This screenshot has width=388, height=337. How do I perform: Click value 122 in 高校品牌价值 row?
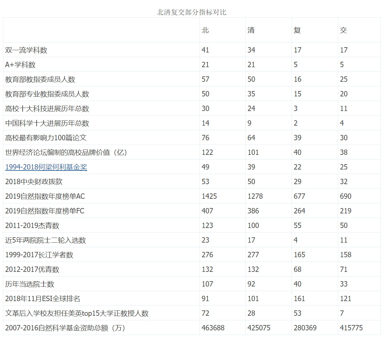[207, 152]
